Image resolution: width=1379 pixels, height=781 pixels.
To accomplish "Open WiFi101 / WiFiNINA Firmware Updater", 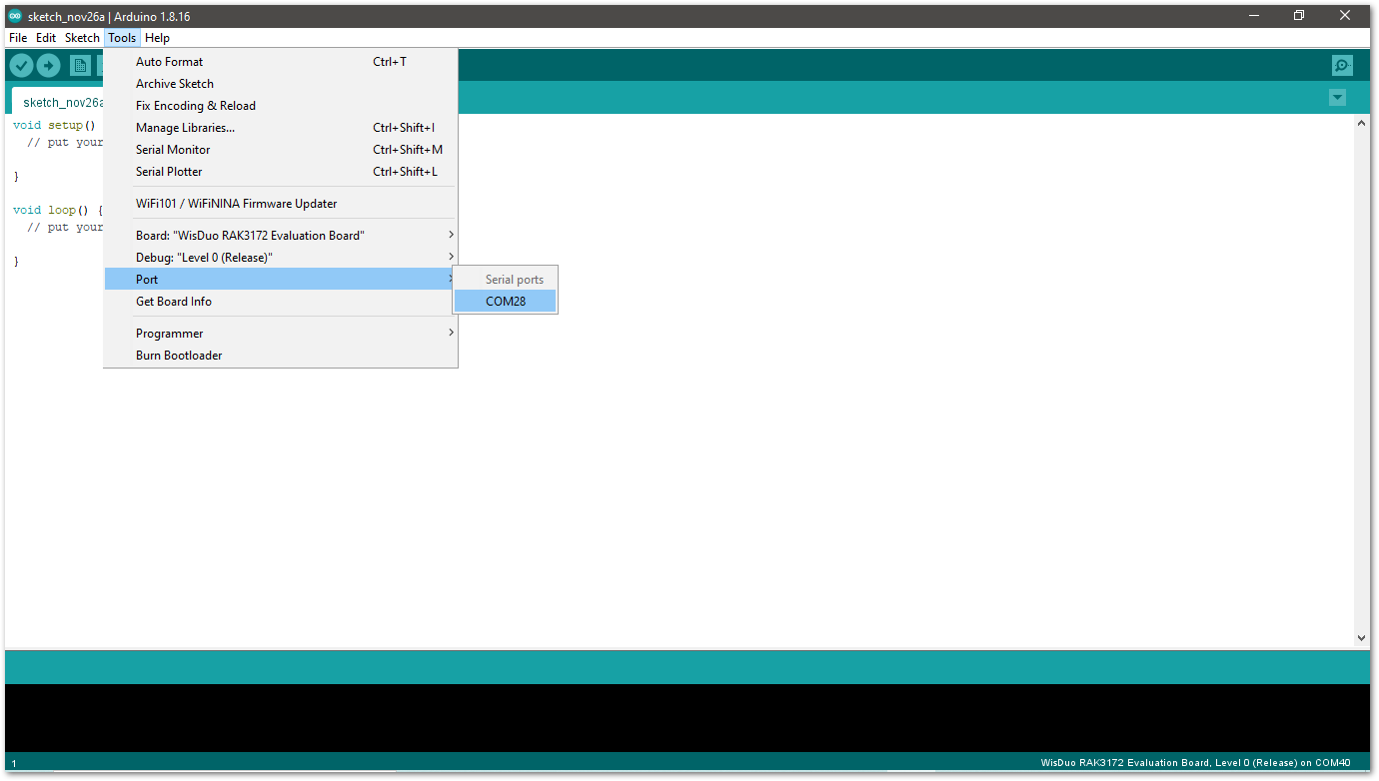I will [x=281, y=204].
